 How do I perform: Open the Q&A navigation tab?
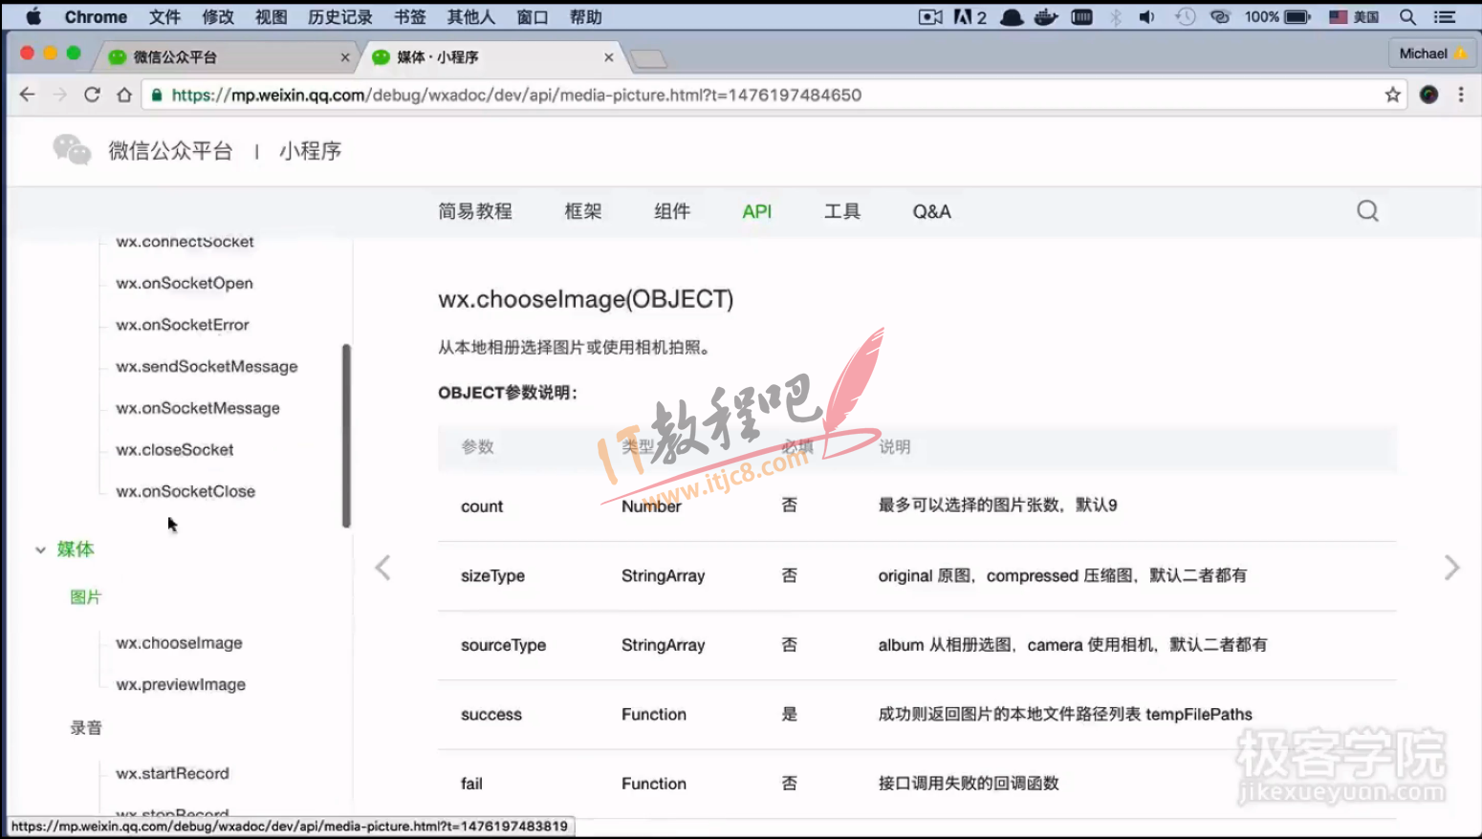[931, 211]
